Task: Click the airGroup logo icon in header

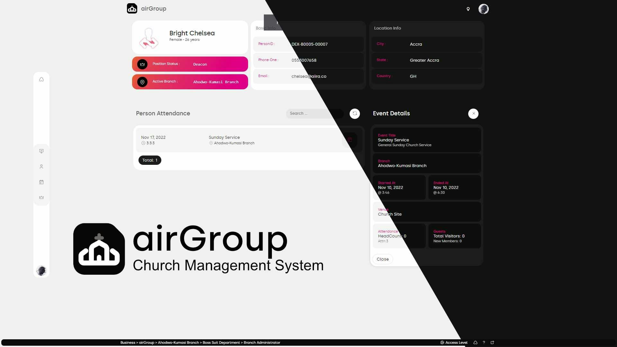Action: [132, 8]
